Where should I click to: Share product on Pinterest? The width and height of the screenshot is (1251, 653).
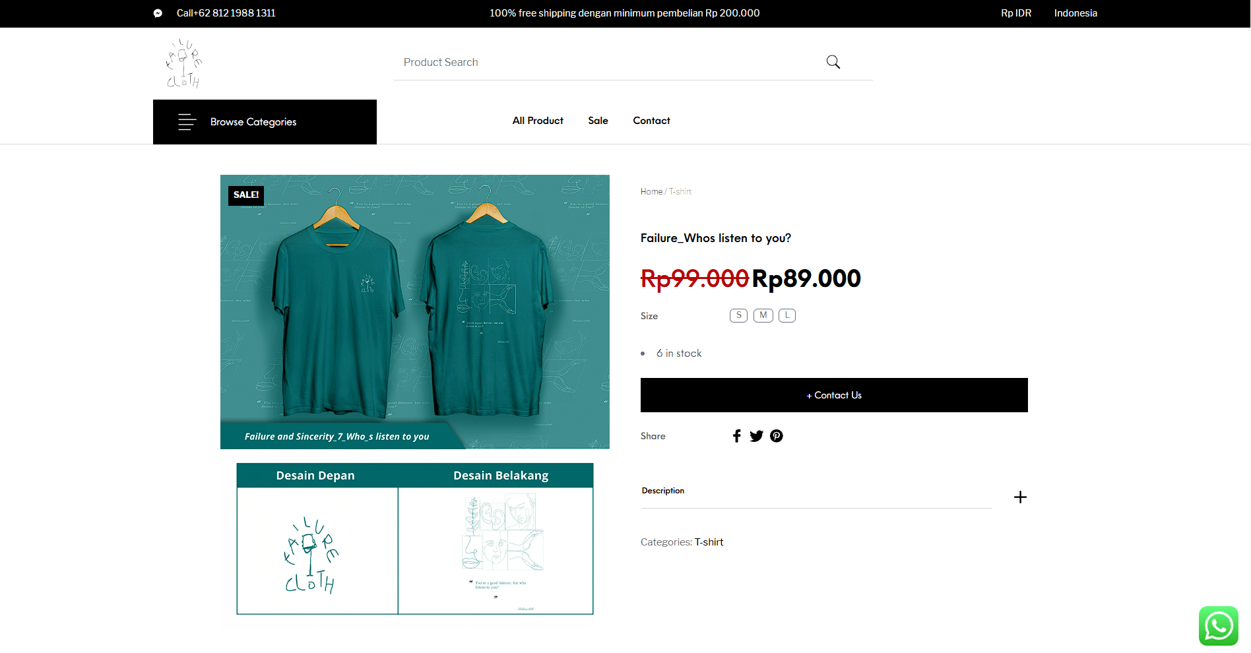click(x=777, y=436)
